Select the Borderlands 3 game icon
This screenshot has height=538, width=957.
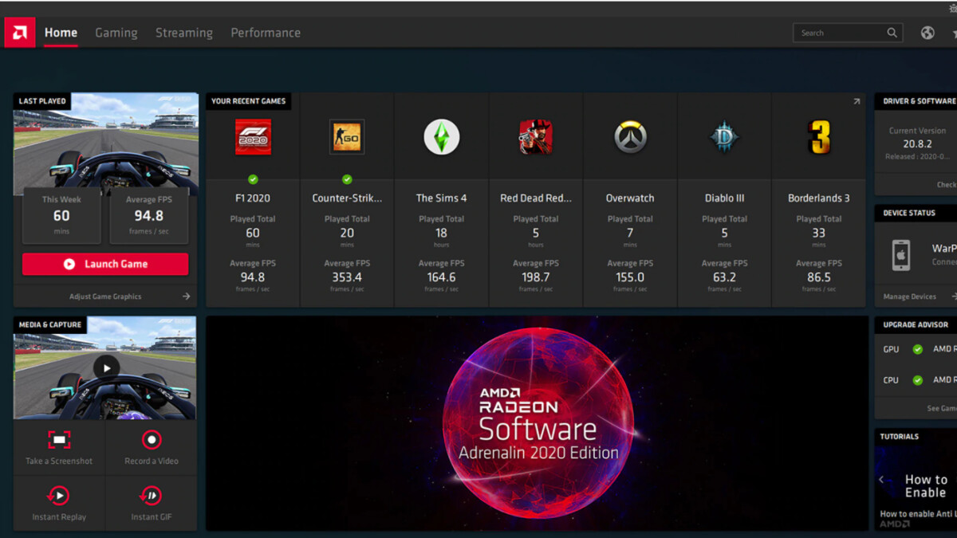coord(818,137)
